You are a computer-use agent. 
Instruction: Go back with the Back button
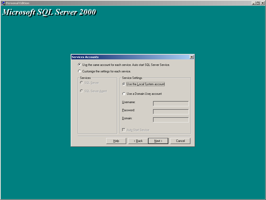[x=138, y=141]
